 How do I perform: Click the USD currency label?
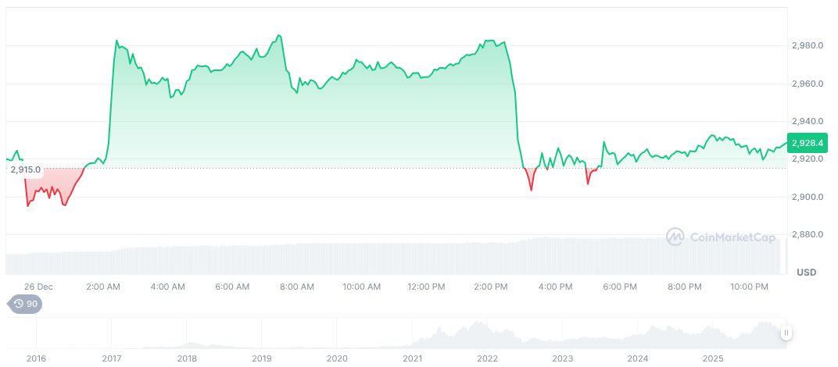click(806, 273)
